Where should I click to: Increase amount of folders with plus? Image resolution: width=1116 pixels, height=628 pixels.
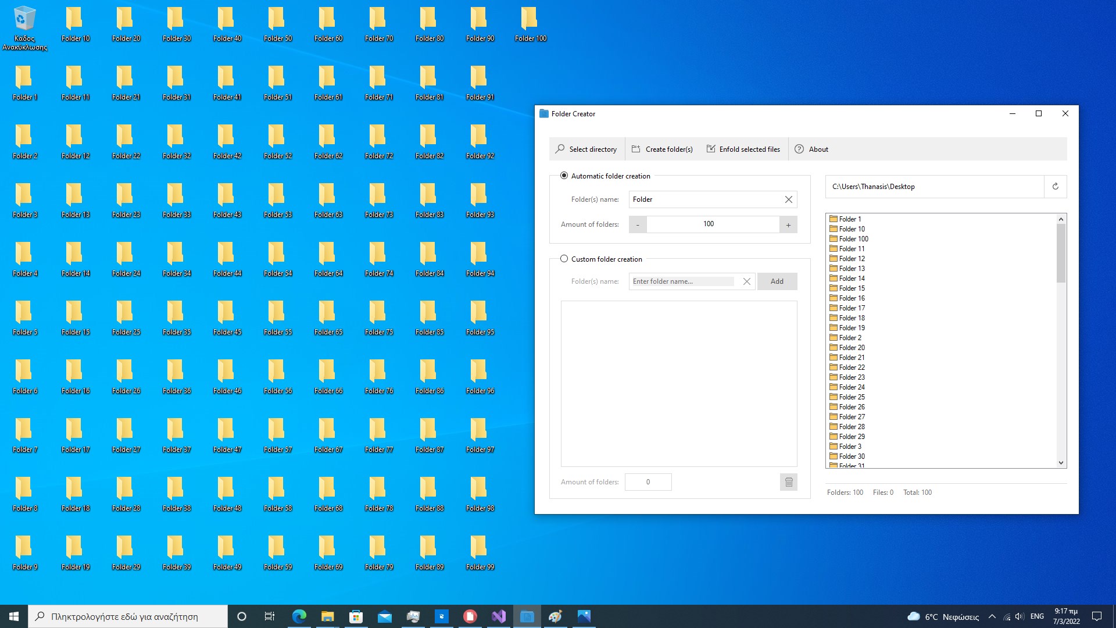coord(788,224)
